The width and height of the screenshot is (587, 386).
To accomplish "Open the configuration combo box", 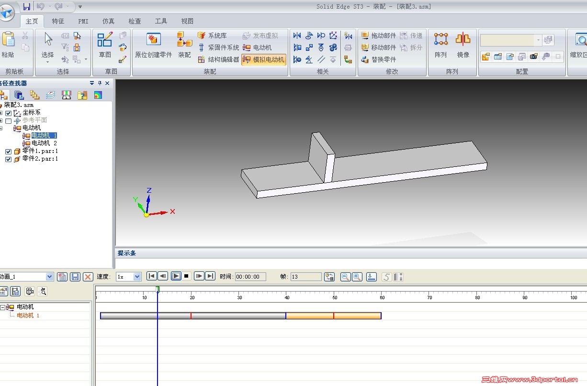I will (511, 40).
